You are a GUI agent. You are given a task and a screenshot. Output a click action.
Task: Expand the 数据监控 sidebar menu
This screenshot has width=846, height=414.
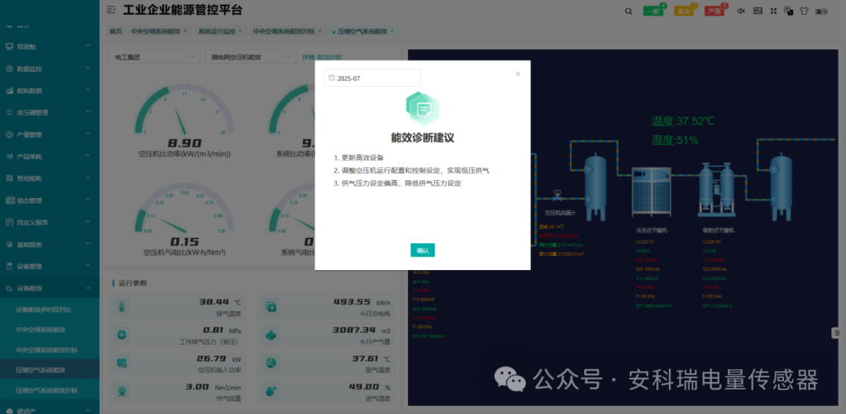tap(49, 68)
